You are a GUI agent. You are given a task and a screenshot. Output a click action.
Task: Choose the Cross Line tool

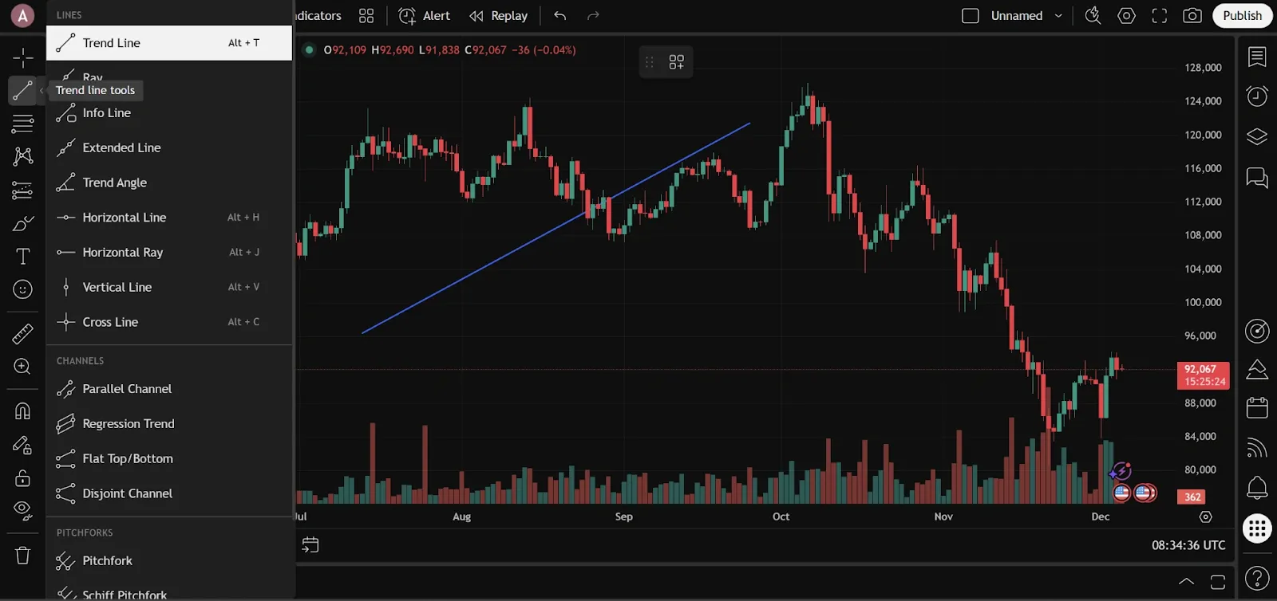click(169, 322)
